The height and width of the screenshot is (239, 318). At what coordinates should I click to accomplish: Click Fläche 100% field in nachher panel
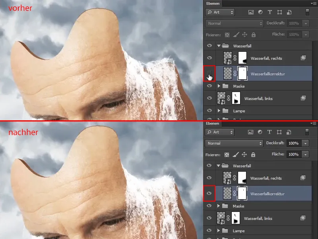[294, 155]
